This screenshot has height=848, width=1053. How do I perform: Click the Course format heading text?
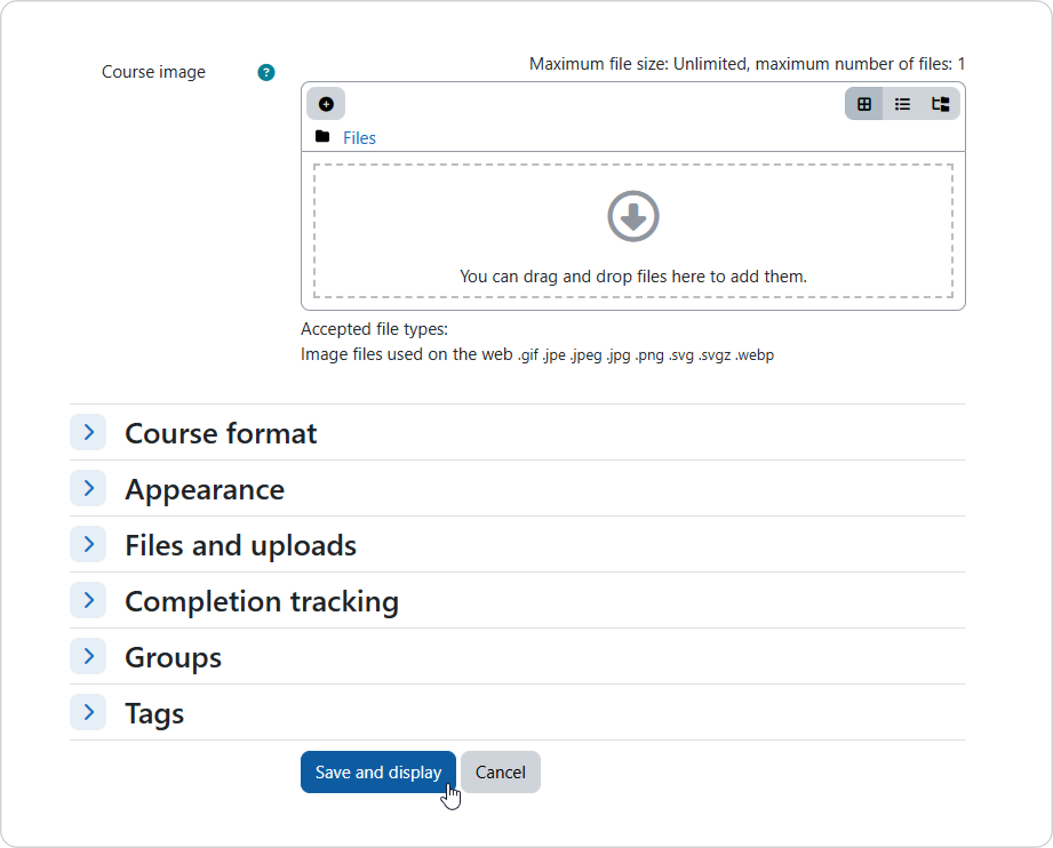(x=221, y=433)
